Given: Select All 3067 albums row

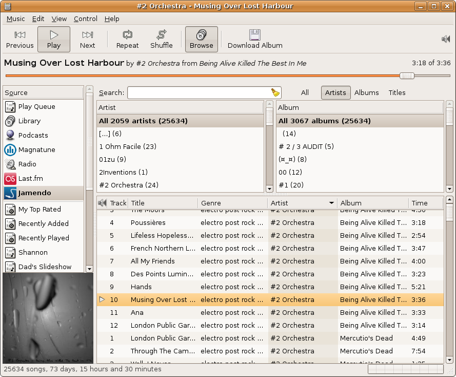Looking at the screenshot, I should coord(360,121).
